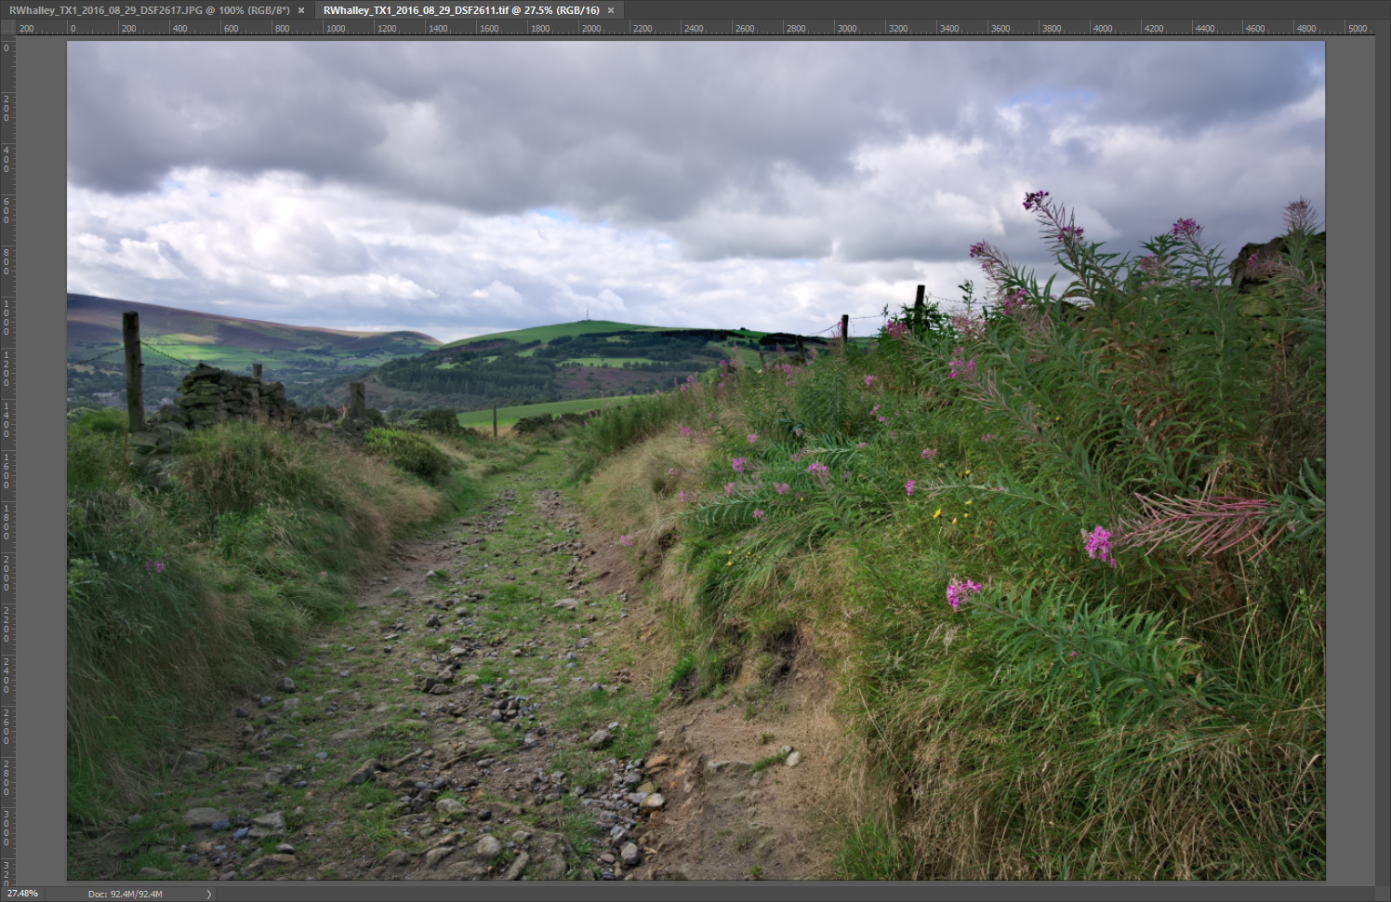Switch to the DSF2617.JPG document tab
Image resolution: width=1391 pixels, height=902 pixels.
tap(149, 10)
